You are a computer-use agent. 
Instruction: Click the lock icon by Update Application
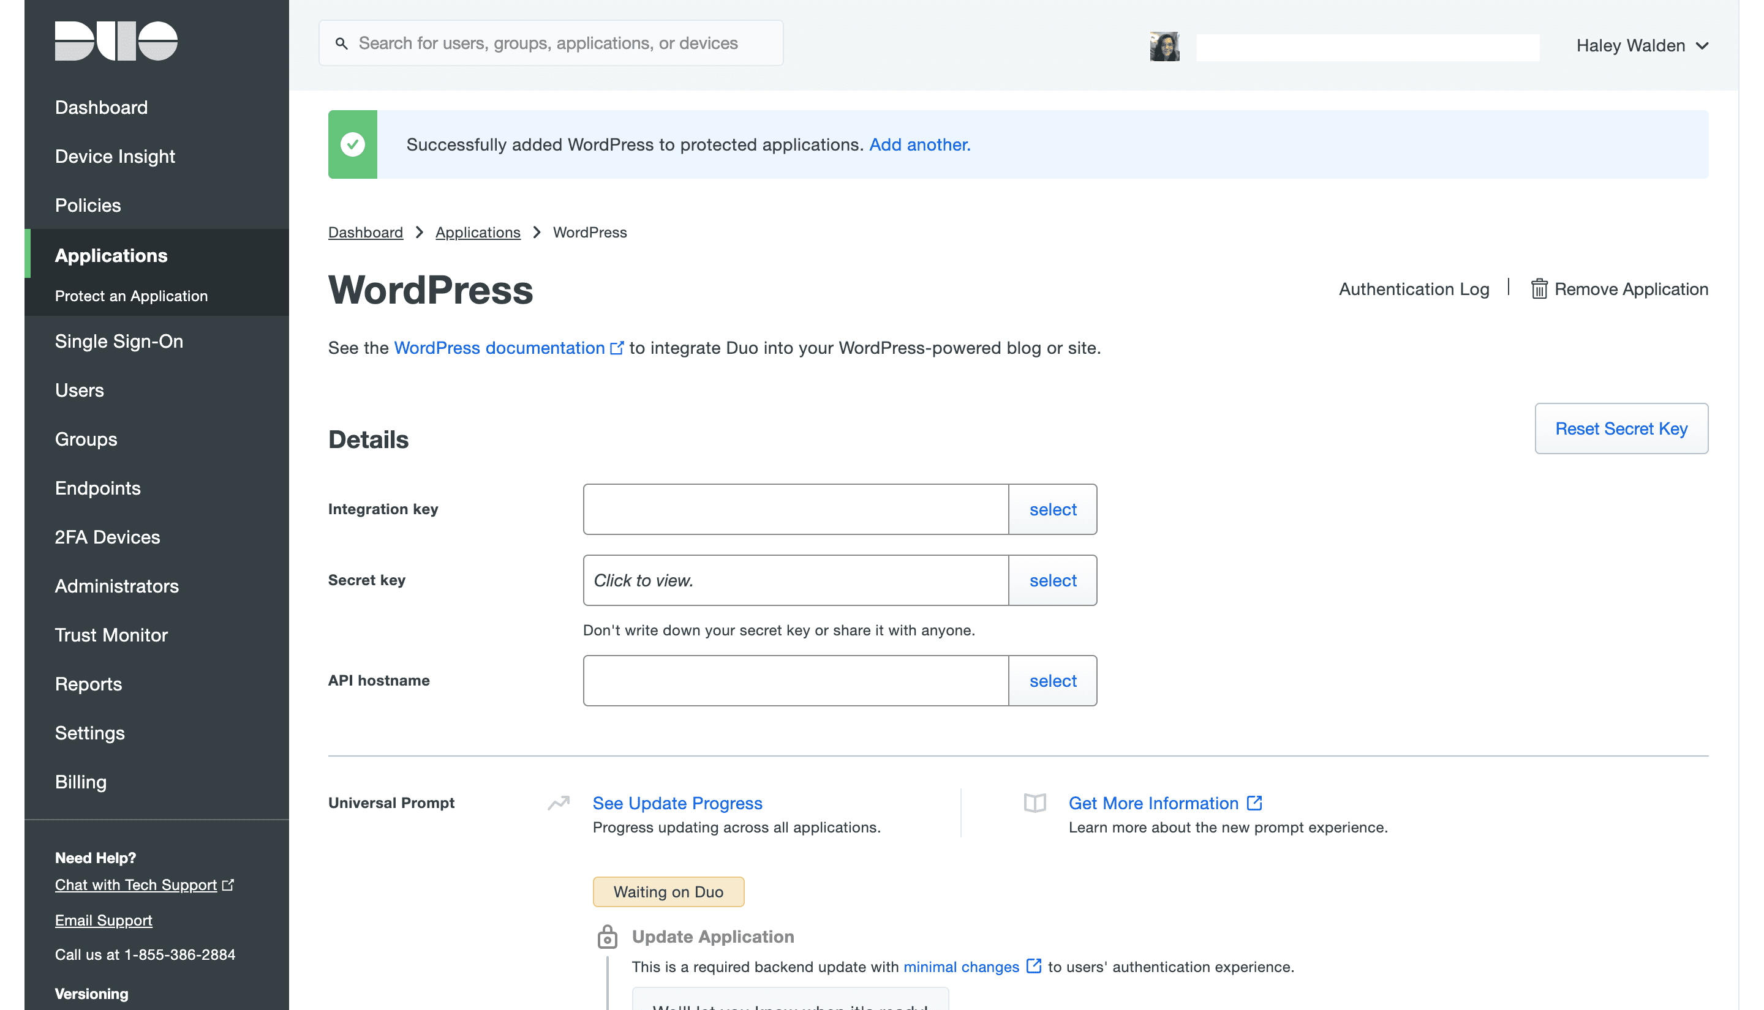point(607,937)
